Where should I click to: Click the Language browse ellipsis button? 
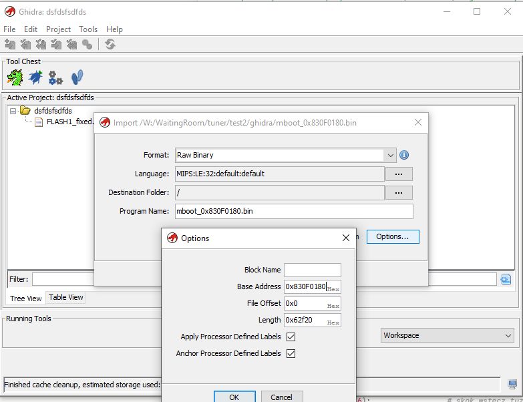[399, 174]
